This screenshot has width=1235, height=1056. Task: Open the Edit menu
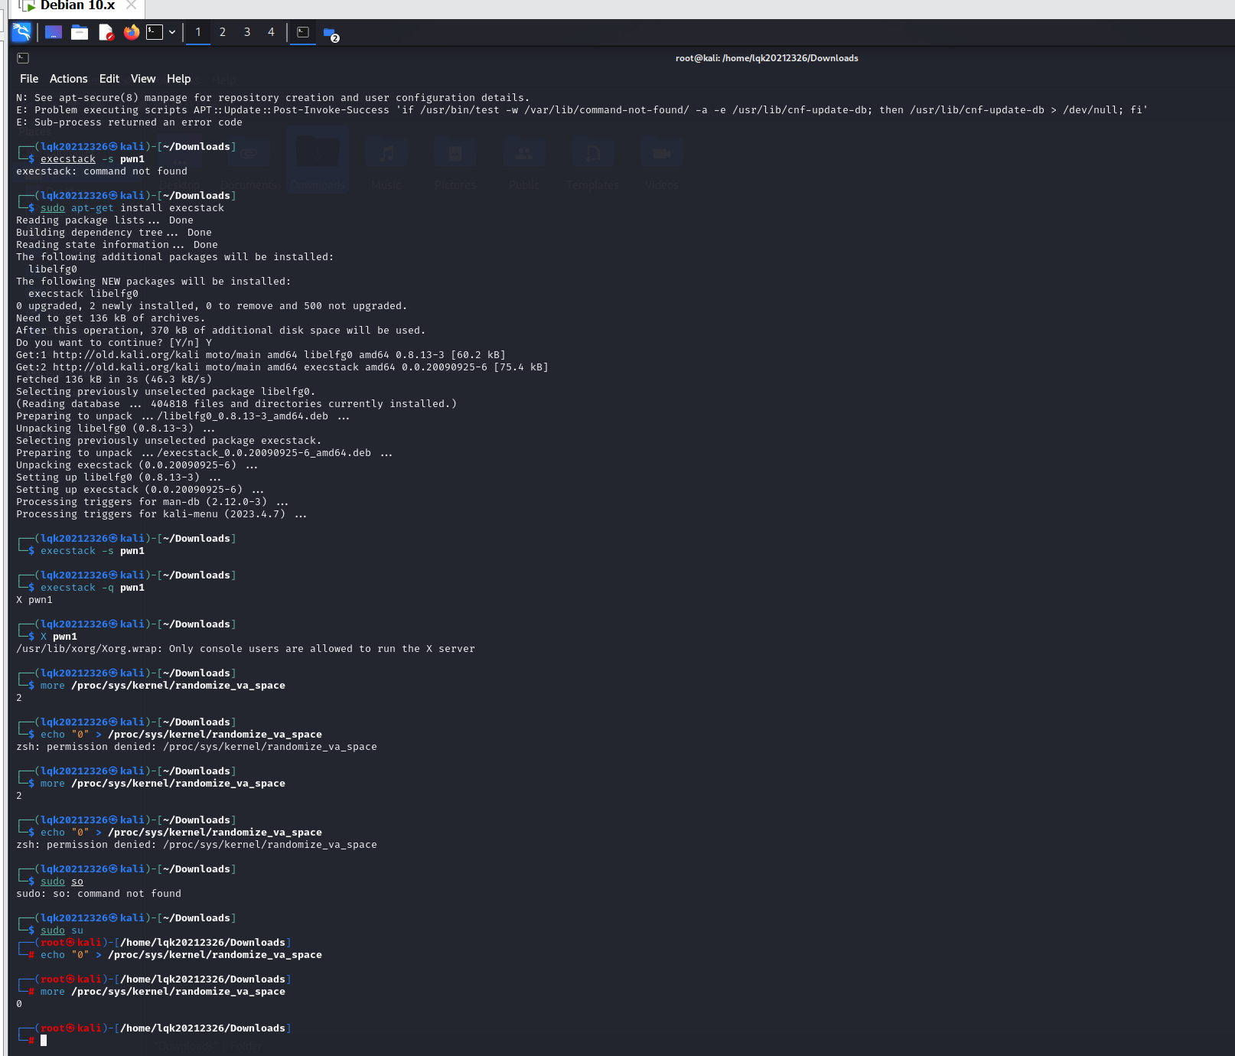click(x=109, y=79)
